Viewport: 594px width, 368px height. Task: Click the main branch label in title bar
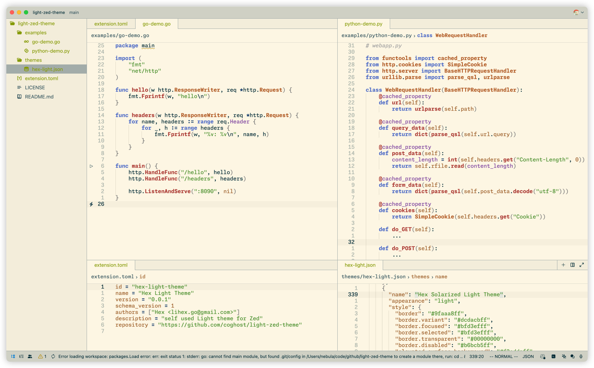pyautogui.click(x=74, y=12)
